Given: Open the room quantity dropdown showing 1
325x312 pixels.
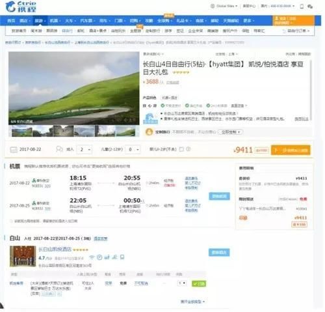Looking at the screenshot, I should pyautogui.click(x=182, y=283).
